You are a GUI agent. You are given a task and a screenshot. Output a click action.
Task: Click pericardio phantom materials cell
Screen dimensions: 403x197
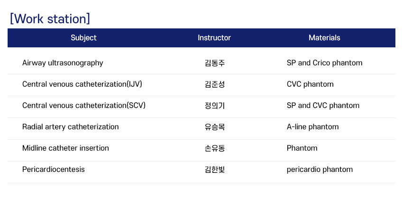coord(320,170)
